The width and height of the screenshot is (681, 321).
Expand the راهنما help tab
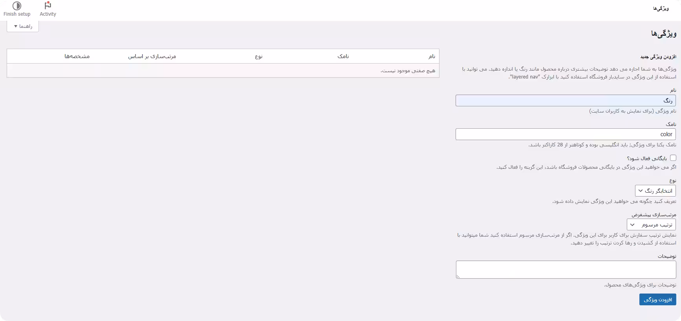pyautogui.click(x=23, y=26)
